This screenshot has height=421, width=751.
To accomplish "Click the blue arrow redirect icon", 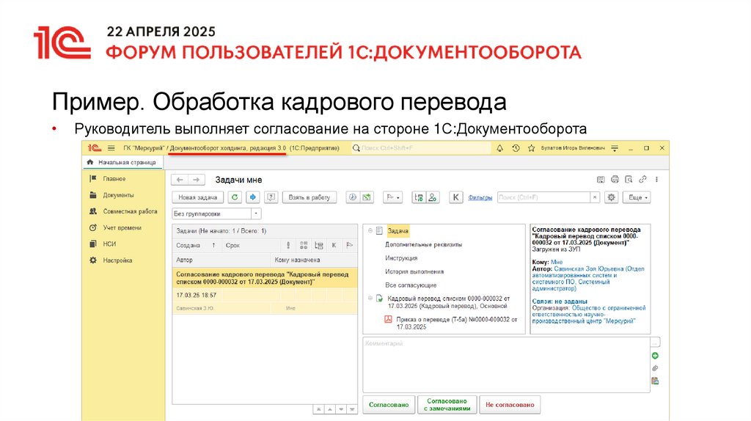I will (253, 197).
